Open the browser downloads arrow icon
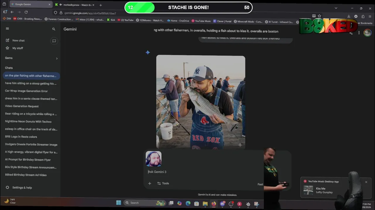 (x=349, y=16)
